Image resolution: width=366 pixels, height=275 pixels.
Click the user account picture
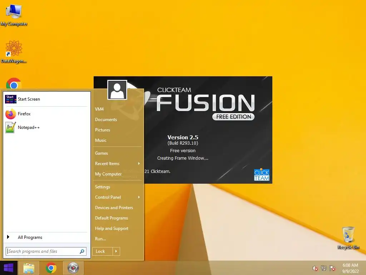tap(117, 90)
